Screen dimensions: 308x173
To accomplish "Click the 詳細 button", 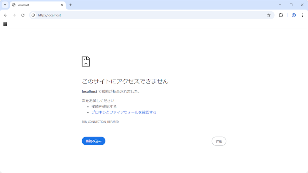I will coord(219,141).
